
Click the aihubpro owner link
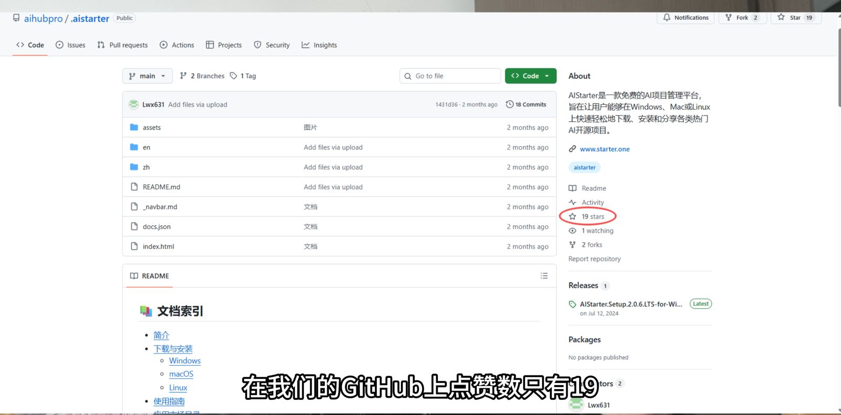pos(43,18)
